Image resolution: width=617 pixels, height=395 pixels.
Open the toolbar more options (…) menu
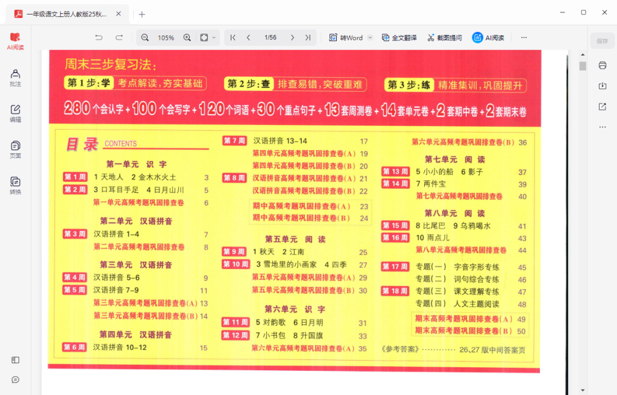(523, 37)
